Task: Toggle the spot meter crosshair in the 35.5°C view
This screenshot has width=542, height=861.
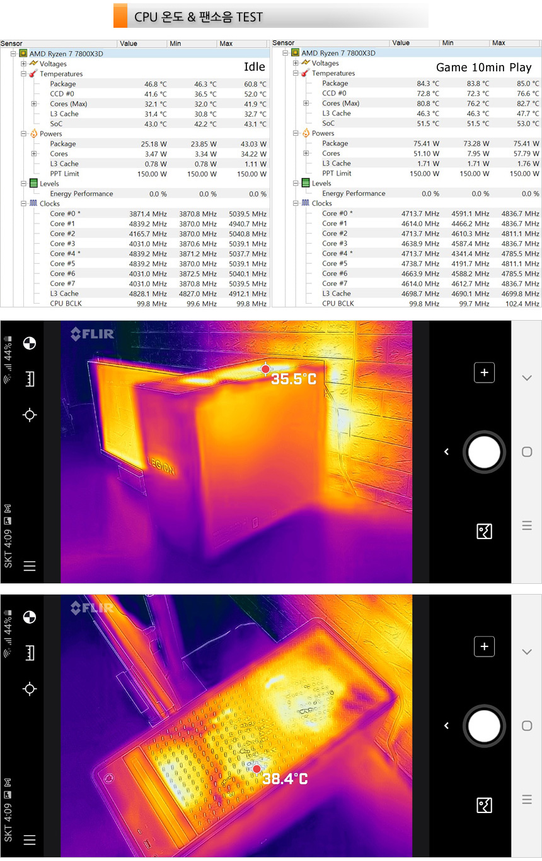Action: click(29, 415)
